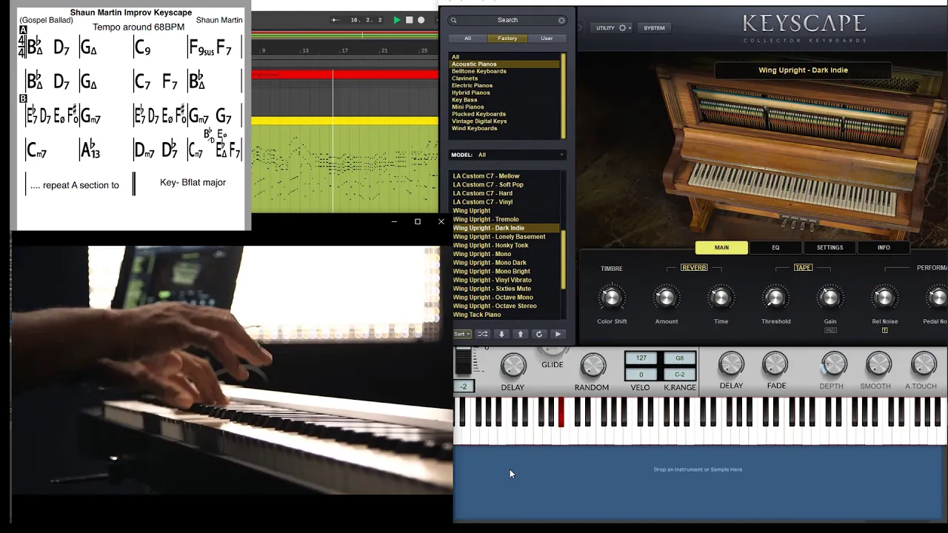This screenshot has height=533, width=948.
Task: Click the record button in the DAW transport
Action: 421,20
